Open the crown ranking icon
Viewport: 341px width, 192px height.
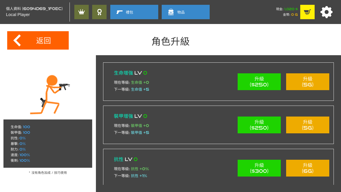click(x=82, y=12)
